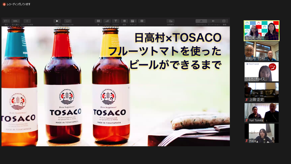
Task: Select the 司牡丹 竹村 participant video
Action: [261, 51]
